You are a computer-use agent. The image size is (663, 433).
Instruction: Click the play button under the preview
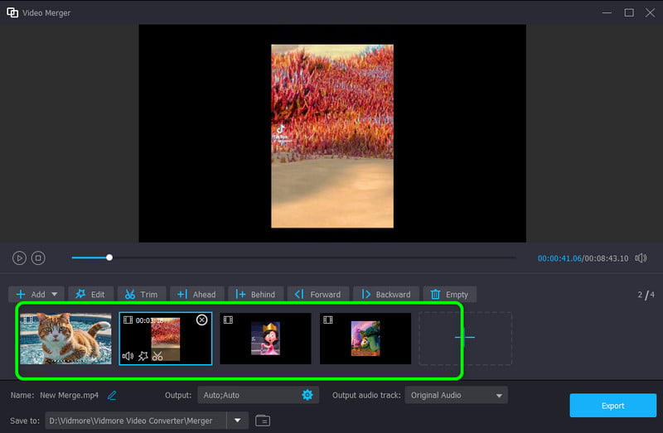click(x=19, y=258)
